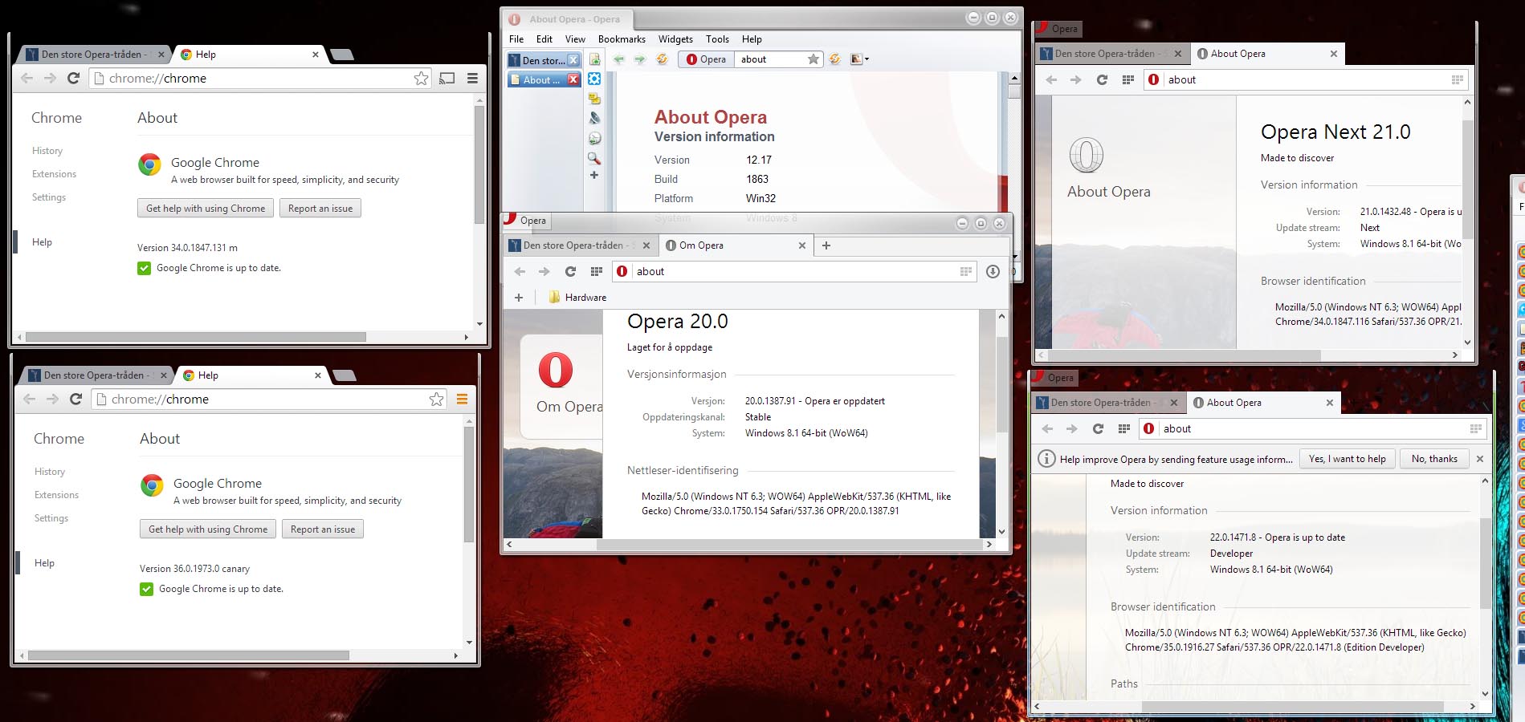Click Get help with using Chrome in Chrome Canary
The image size is (1525, 722).
pyautogui.click(x=208, y=529)
